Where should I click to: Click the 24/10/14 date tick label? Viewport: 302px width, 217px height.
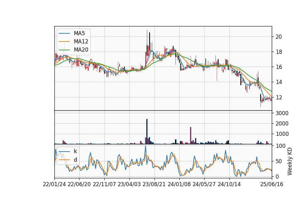229,184
